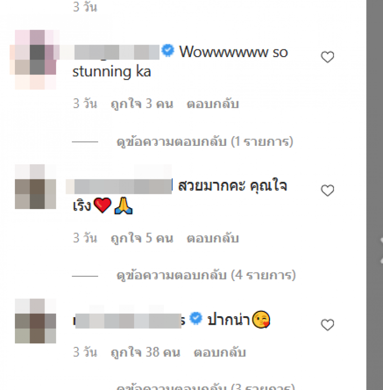Reply to the 'สวยมากคะ' comment via ตอบกลับ
This screenshot has width=383, height=390.
point(213,238)
